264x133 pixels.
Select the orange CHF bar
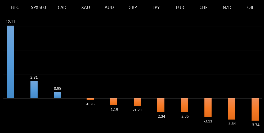pyautogui.click(x=208, y=107)
